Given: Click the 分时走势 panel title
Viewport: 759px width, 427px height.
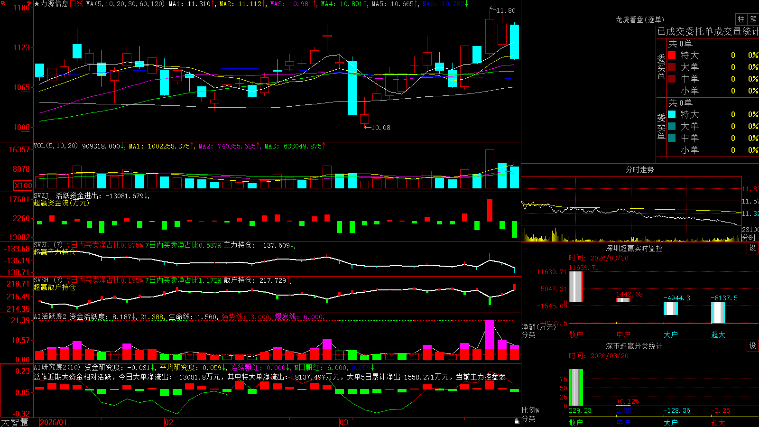Looking at the screenshot, I should click(639, 169).
